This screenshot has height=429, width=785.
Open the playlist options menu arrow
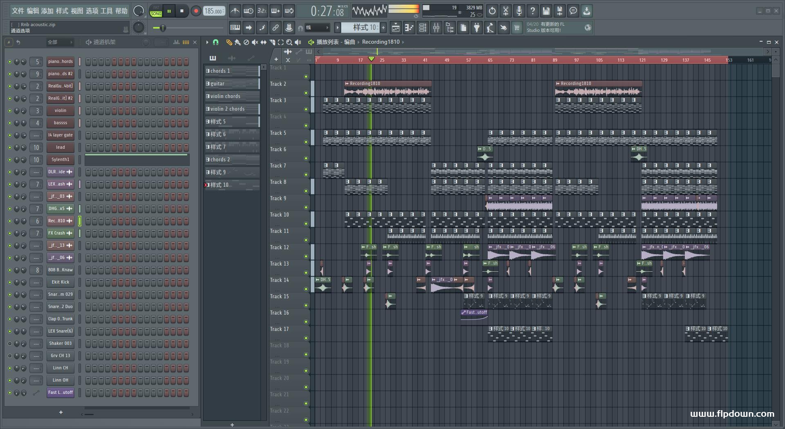click(207, 42)
